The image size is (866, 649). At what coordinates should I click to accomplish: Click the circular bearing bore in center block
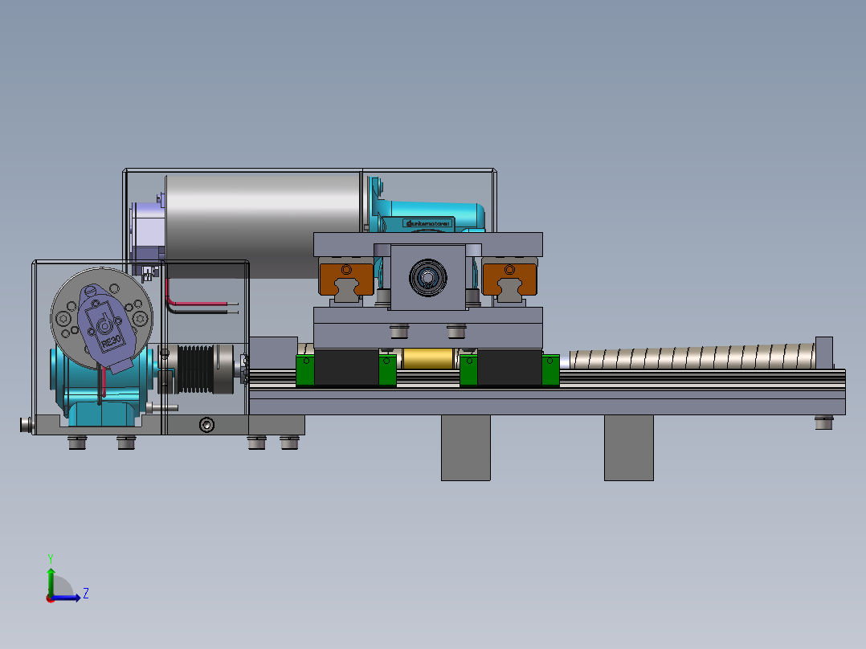point(428,277)
